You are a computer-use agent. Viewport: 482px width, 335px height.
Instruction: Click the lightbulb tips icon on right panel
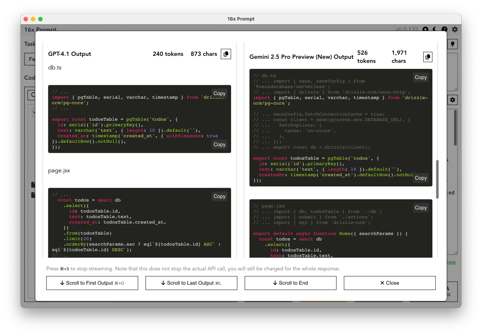click(x=453, y=44)
